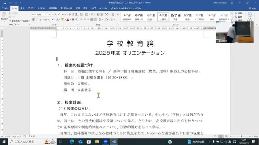
Task: Open font color dropdown arrow
Action: coord(70,20)
